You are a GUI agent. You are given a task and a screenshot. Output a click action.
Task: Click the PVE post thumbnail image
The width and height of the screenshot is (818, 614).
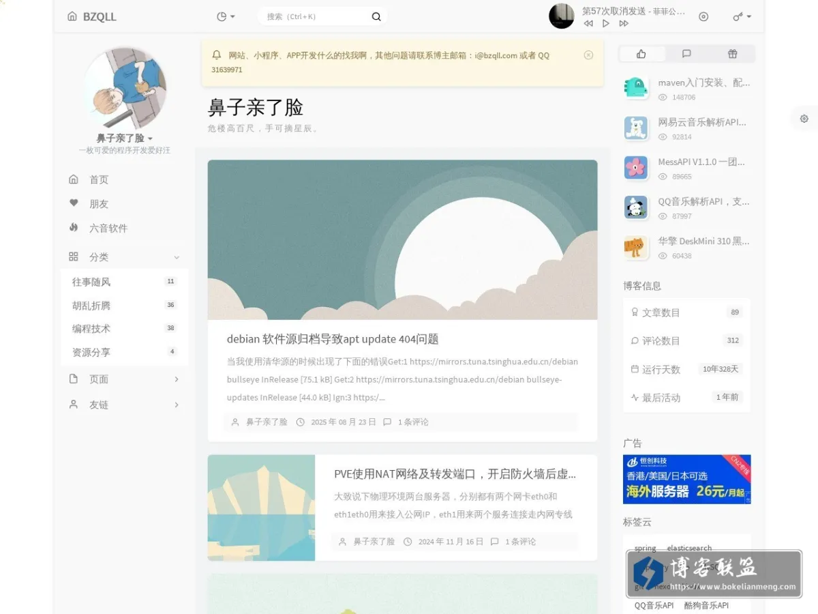pyautogui.click(x=261, y=508)
